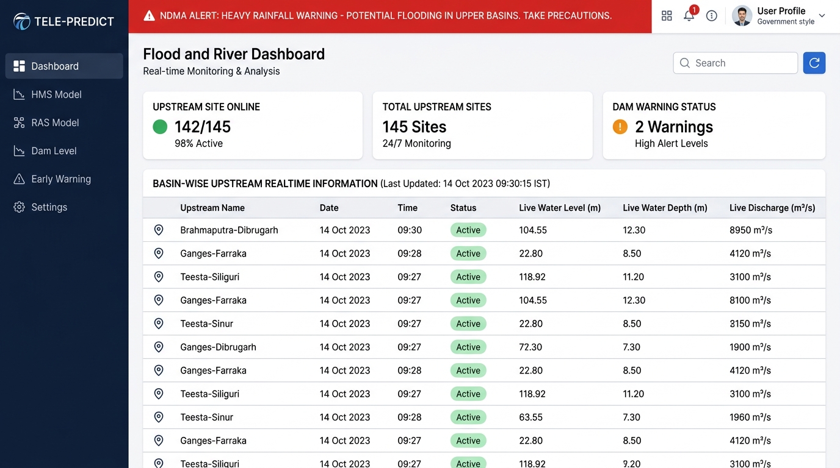Click the pin in the 8100 m³/s discharge row
This screenshot has width=840, height=468.
(159, 300)
